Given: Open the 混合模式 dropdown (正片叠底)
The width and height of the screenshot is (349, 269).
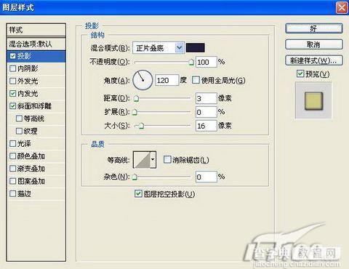Looking at the screenshot, I should pyautogui.click(x=158, y=48).
